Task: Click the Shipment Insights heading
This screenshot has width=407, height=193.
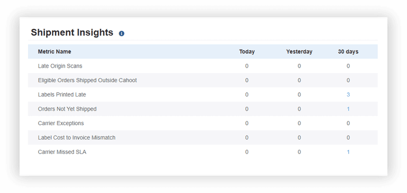Action: pos(72,33)
